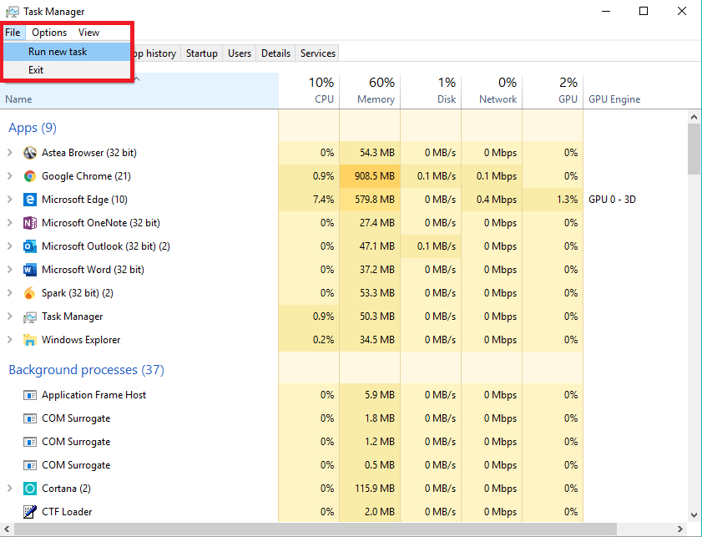Expand the Google Chrome (21) process group
Screen dimensions: 702x537
[9, 176]
